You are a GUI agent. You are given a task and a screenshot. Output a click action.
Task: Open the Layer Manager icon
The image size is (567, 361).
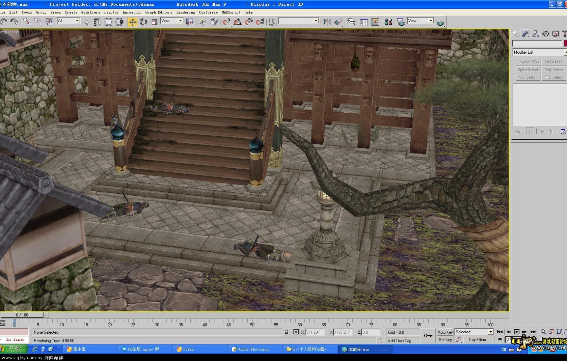[351, 22]
